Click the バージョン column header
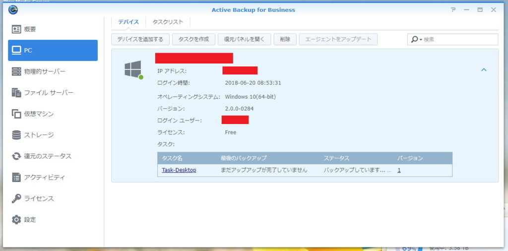Viewport: 508px width, 251px height. (x=410, y=158)
